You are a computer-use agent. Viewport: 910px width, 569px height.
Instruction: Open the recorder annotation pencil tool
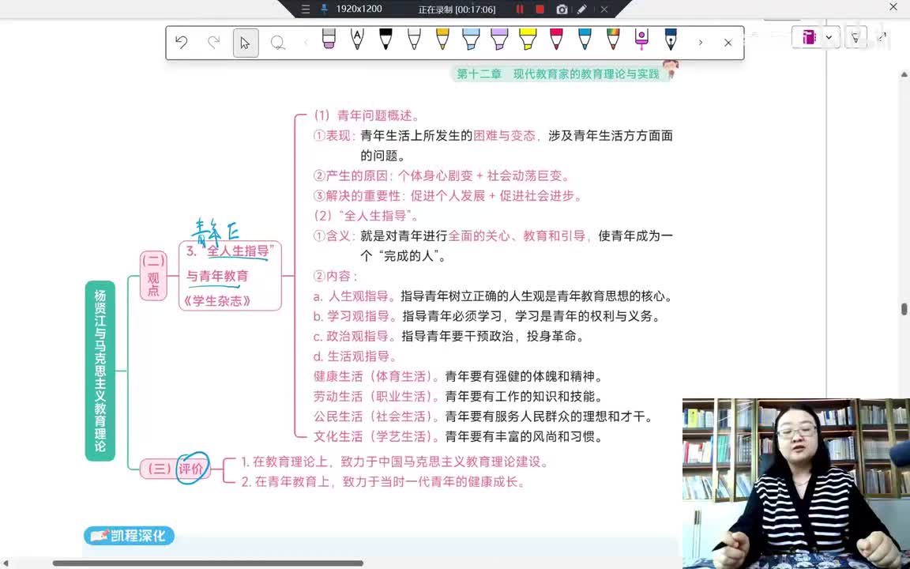point(582,9)
